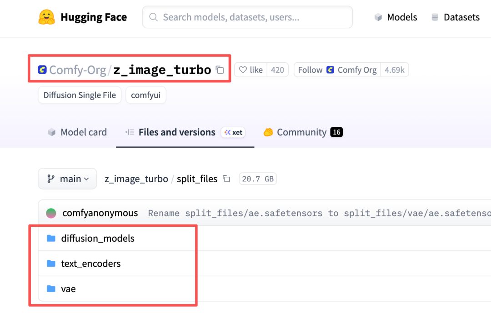Click the Hugging Face emoji logo
The width and height of the screenshot is (491, 334).
[x=47, y=17]
